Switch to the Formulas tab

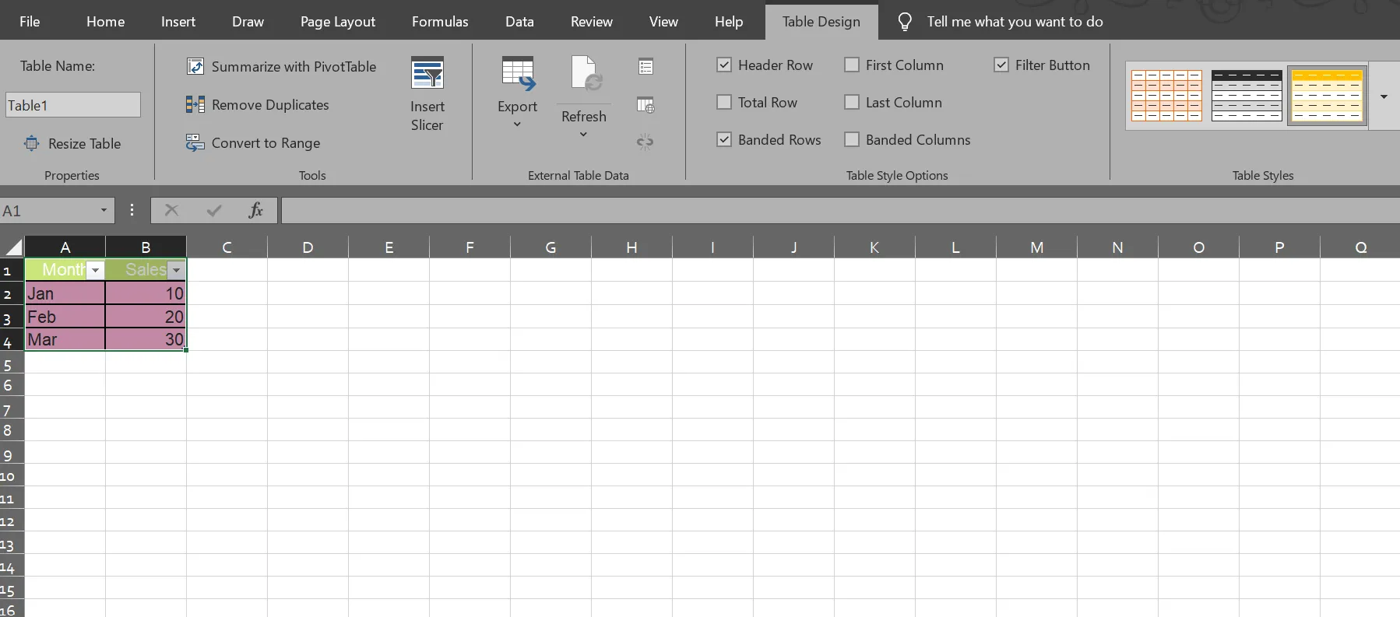[x=440, y=22]
